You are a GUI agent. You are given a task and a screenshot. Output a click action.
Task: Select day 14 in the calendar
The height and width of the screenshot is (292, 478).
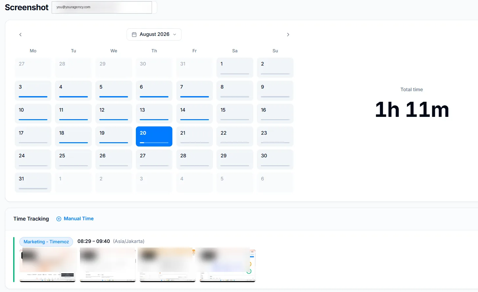point(194,114)
